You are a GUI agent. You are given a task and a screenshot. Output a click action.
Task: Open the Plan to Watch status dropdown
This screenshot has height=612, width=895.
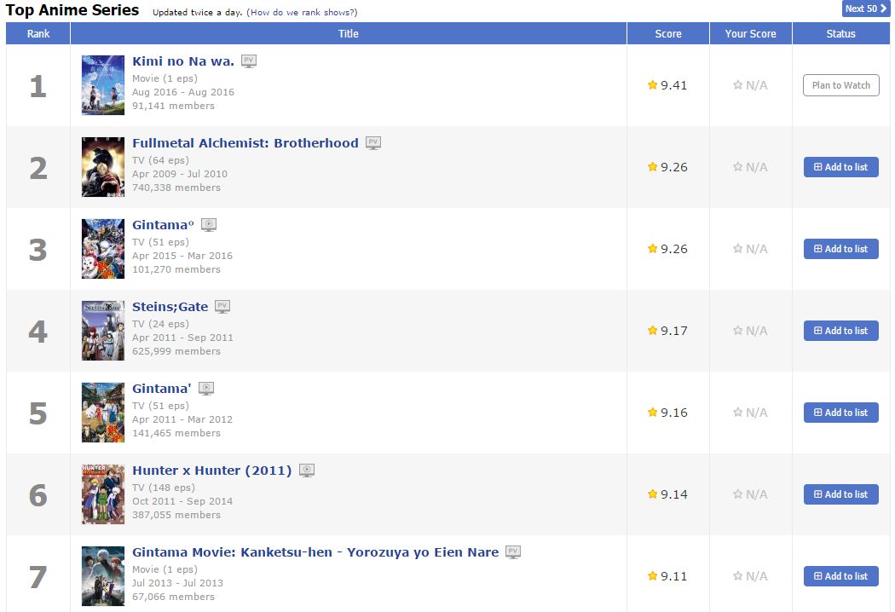tap(840, 85)
